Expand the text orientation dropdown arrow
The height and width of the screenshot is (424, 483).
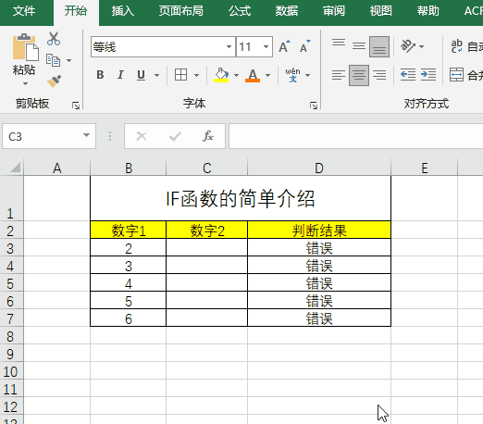(422, 47)
